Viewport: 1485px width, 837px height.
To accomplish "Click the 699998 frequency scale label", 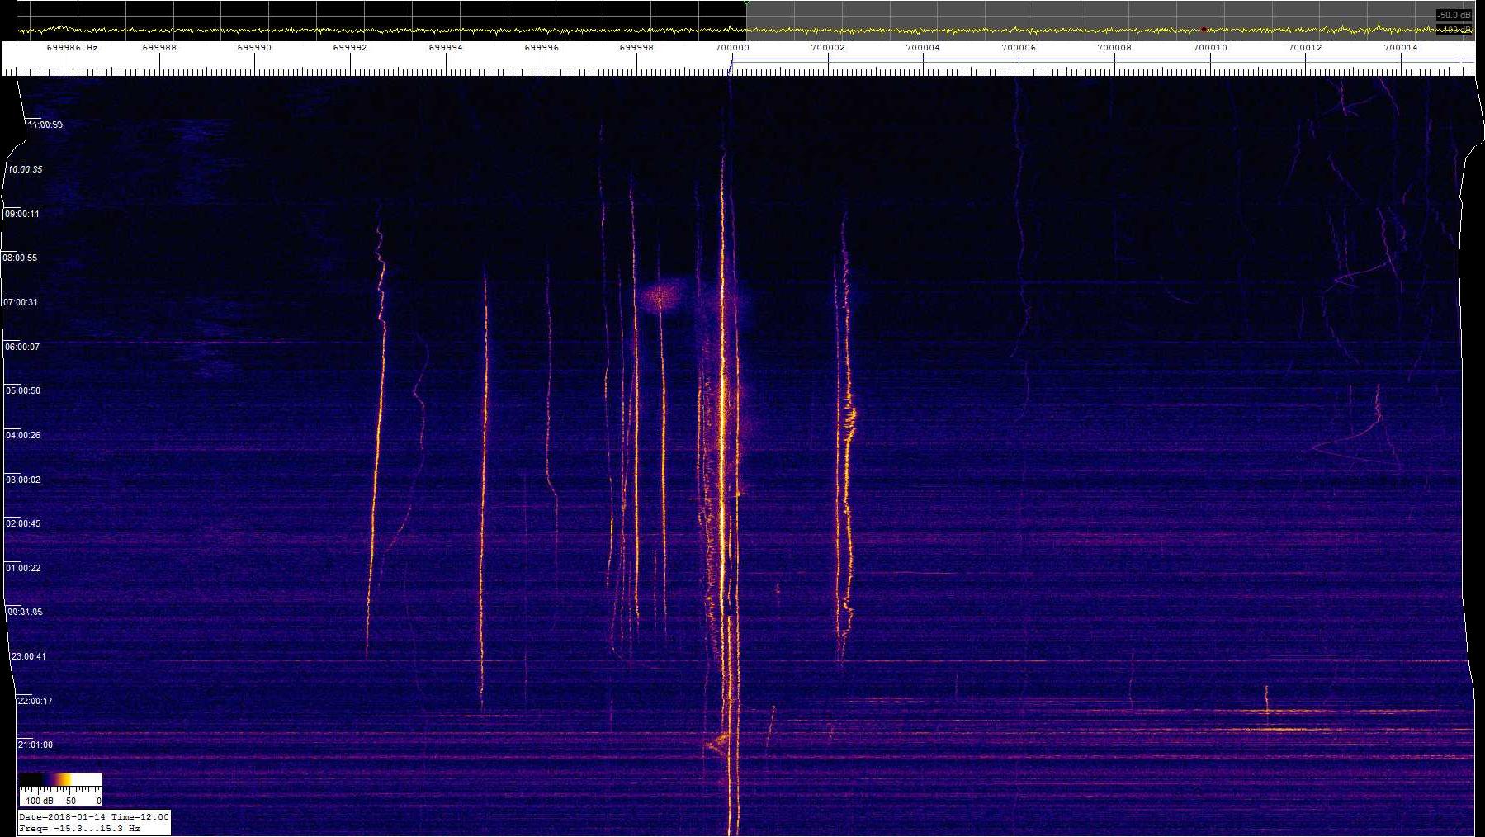I will click(x=636, y=48).
